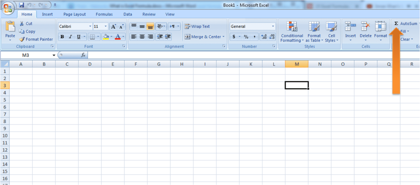Apply red Font Color to text
This screenshot has height=185, width=420.
coord(118,37)
